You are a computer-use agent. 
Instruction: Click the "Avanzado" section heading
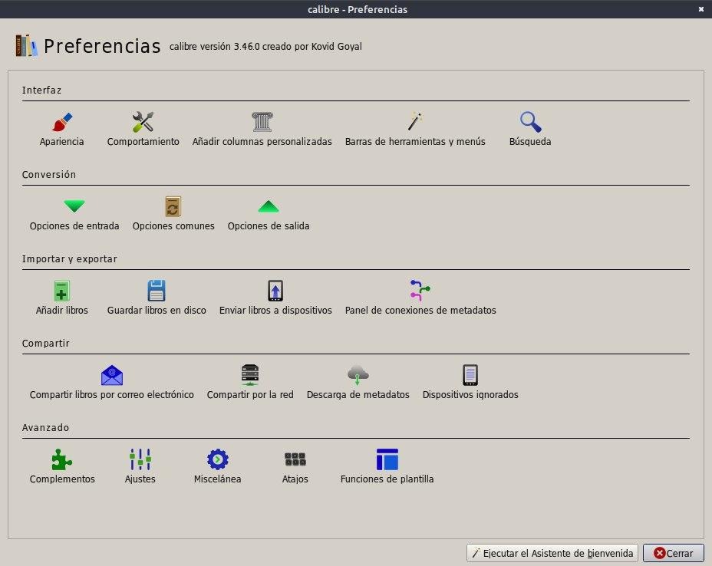[45, 428]
